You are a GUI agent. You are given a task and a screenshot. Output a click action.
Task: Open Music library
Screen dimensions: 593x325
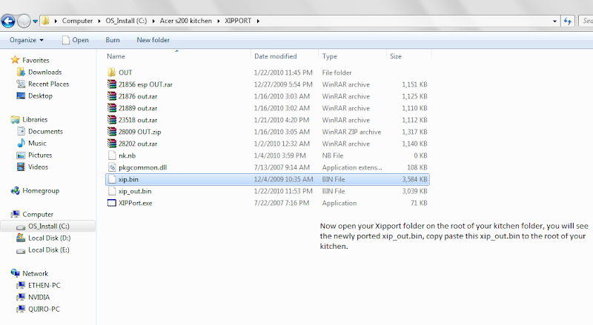tap(37, 143)
